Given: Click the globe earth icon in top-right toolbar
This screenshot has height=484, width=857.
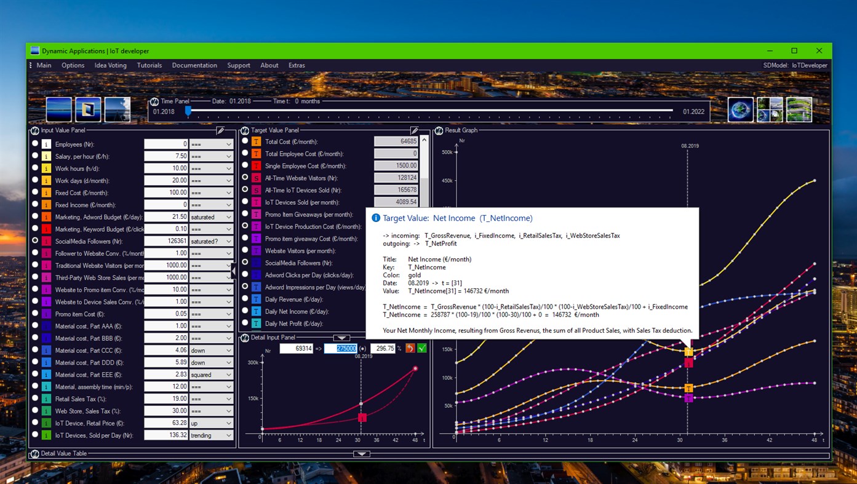Looking at the screenshot, I should coord(740,108).
